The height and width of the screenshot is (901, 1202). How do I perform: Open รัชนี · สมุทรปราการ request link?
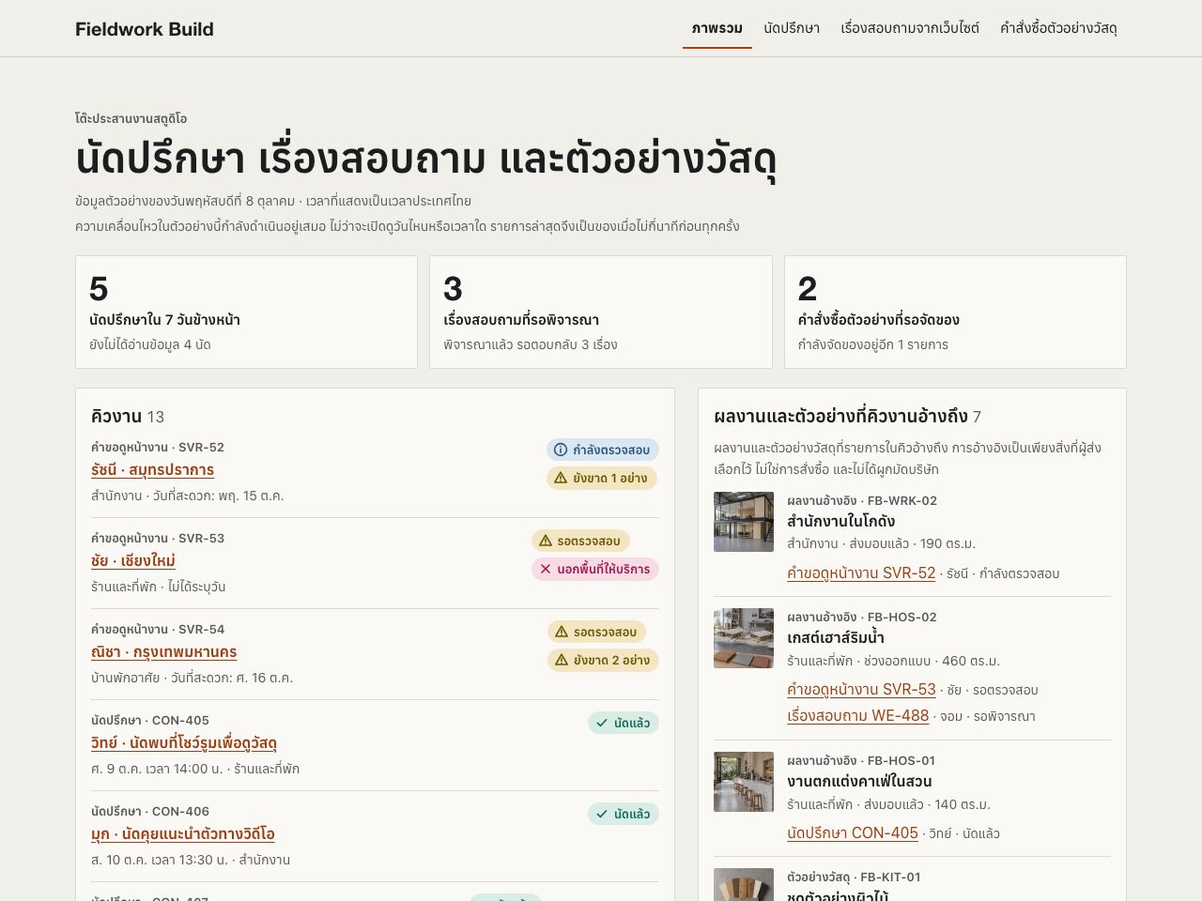pos(152,470)
